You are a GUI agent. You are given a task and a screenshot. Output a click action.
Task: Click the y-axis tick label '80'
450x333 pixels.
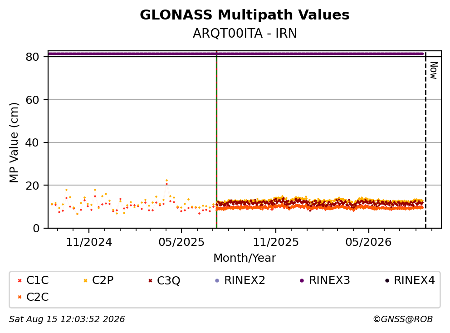coord(32,57)
